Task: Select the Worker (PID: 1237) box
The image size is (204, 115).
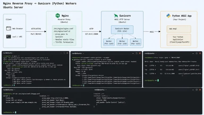Action: point(135,42)
